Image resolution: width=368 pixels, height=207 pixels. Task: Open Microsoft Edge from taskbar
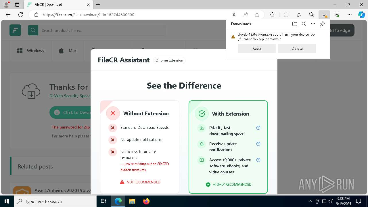point(118,201)
